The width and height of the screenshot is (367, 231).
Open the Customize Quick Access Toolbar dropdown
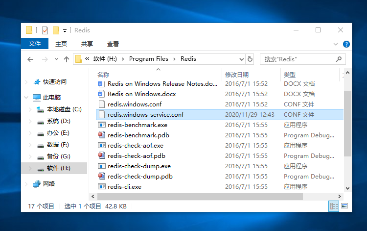point(65,31)
